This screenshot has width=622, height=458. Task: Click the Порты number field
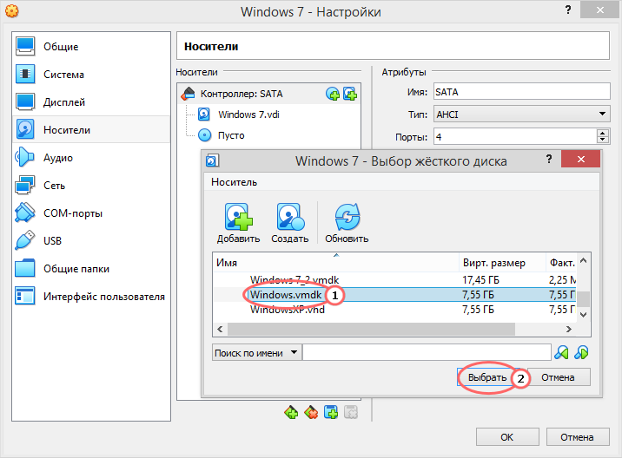(x=515, y=137)
